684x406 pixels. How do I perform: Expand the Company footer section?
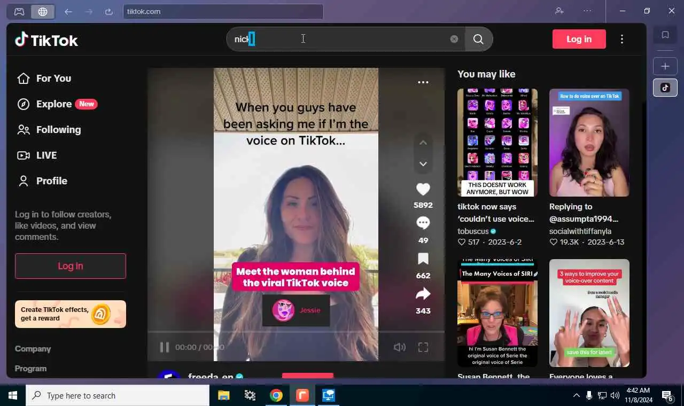click(33, 349)
